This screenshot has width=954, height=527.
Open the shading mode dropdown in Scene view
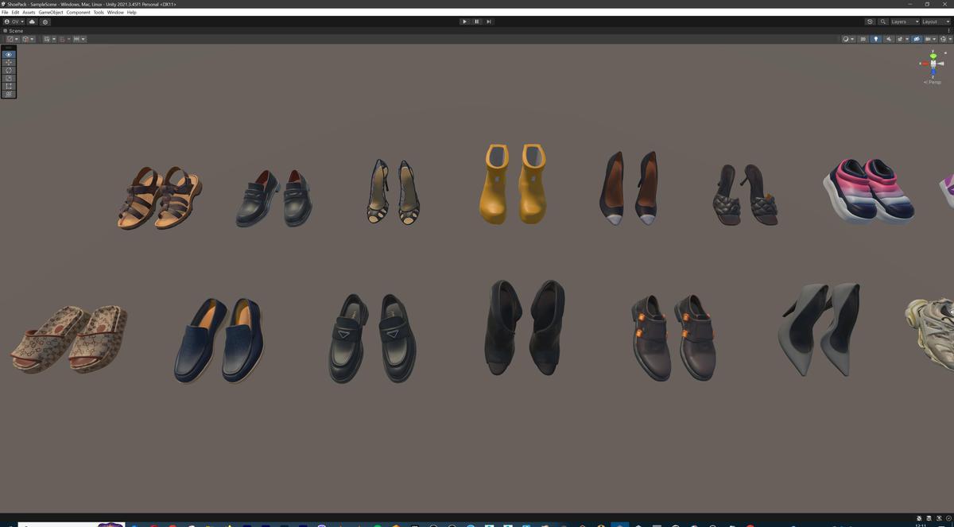847,39
